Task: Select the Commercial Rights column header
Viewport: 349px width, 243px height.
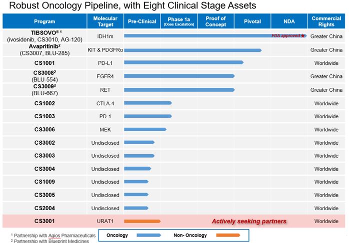Action: pos(326,21)
